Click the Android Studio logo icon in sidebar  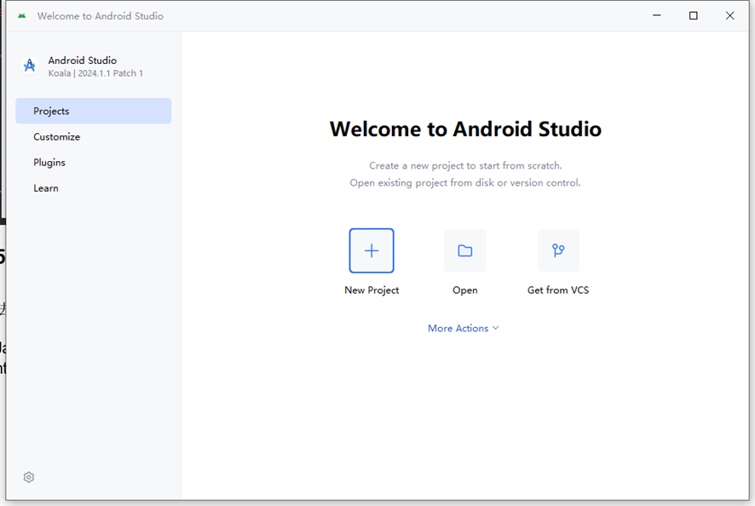pos(30,66)
